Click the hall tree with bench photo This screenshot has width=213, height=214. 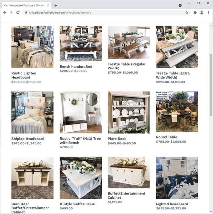tap(81, 112)
